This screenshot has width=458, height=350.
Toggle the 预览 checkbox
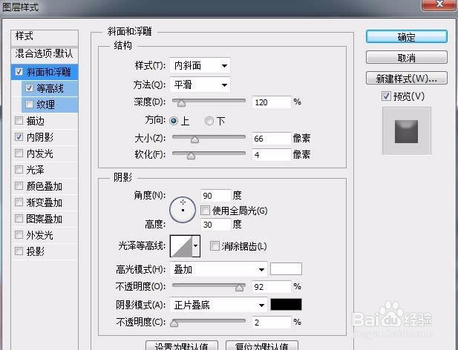(x=386, y=96)
